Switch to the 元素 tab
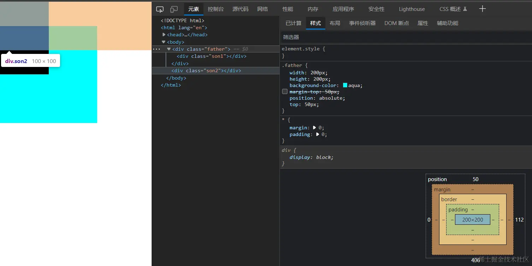 (x=194, y=9)
